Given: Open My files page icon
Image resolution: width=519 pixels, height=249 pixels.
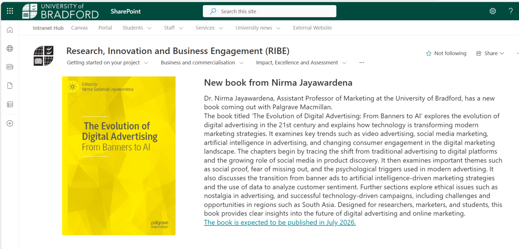Looking at the screenshot, I should [10, 86].
